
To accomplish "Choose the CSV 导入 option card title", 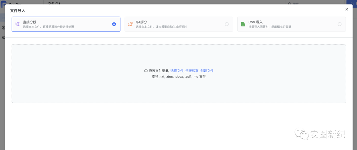I will point(256,22).
